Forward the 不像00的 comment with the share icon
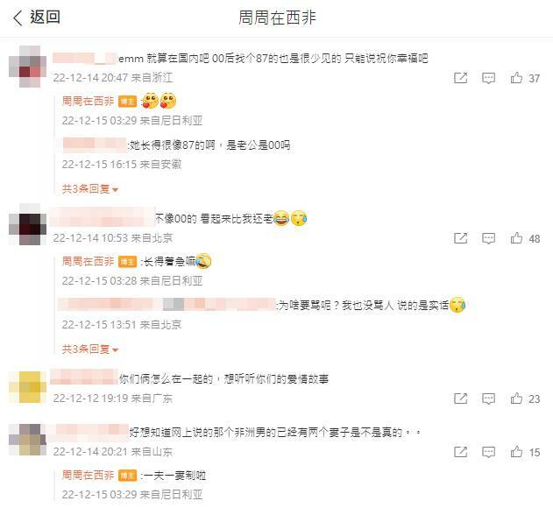The height and width of the screenshot is (508, 553). click(461, 238)
